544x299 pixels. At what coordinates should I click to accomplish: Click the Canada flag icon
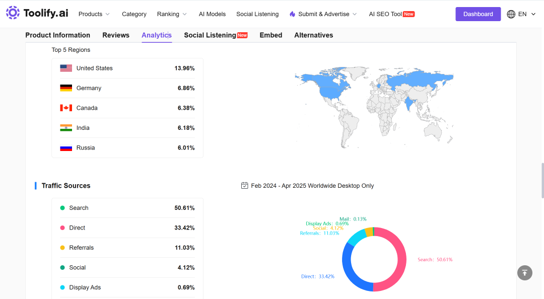click(66, 108)
